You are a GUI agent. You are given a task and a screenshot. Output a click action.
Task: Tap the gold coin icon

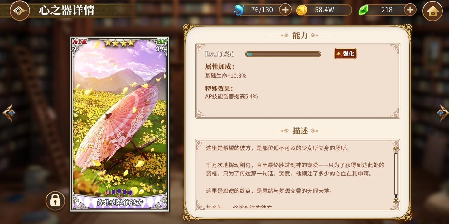pyautogui.click(x=302, y=10)
